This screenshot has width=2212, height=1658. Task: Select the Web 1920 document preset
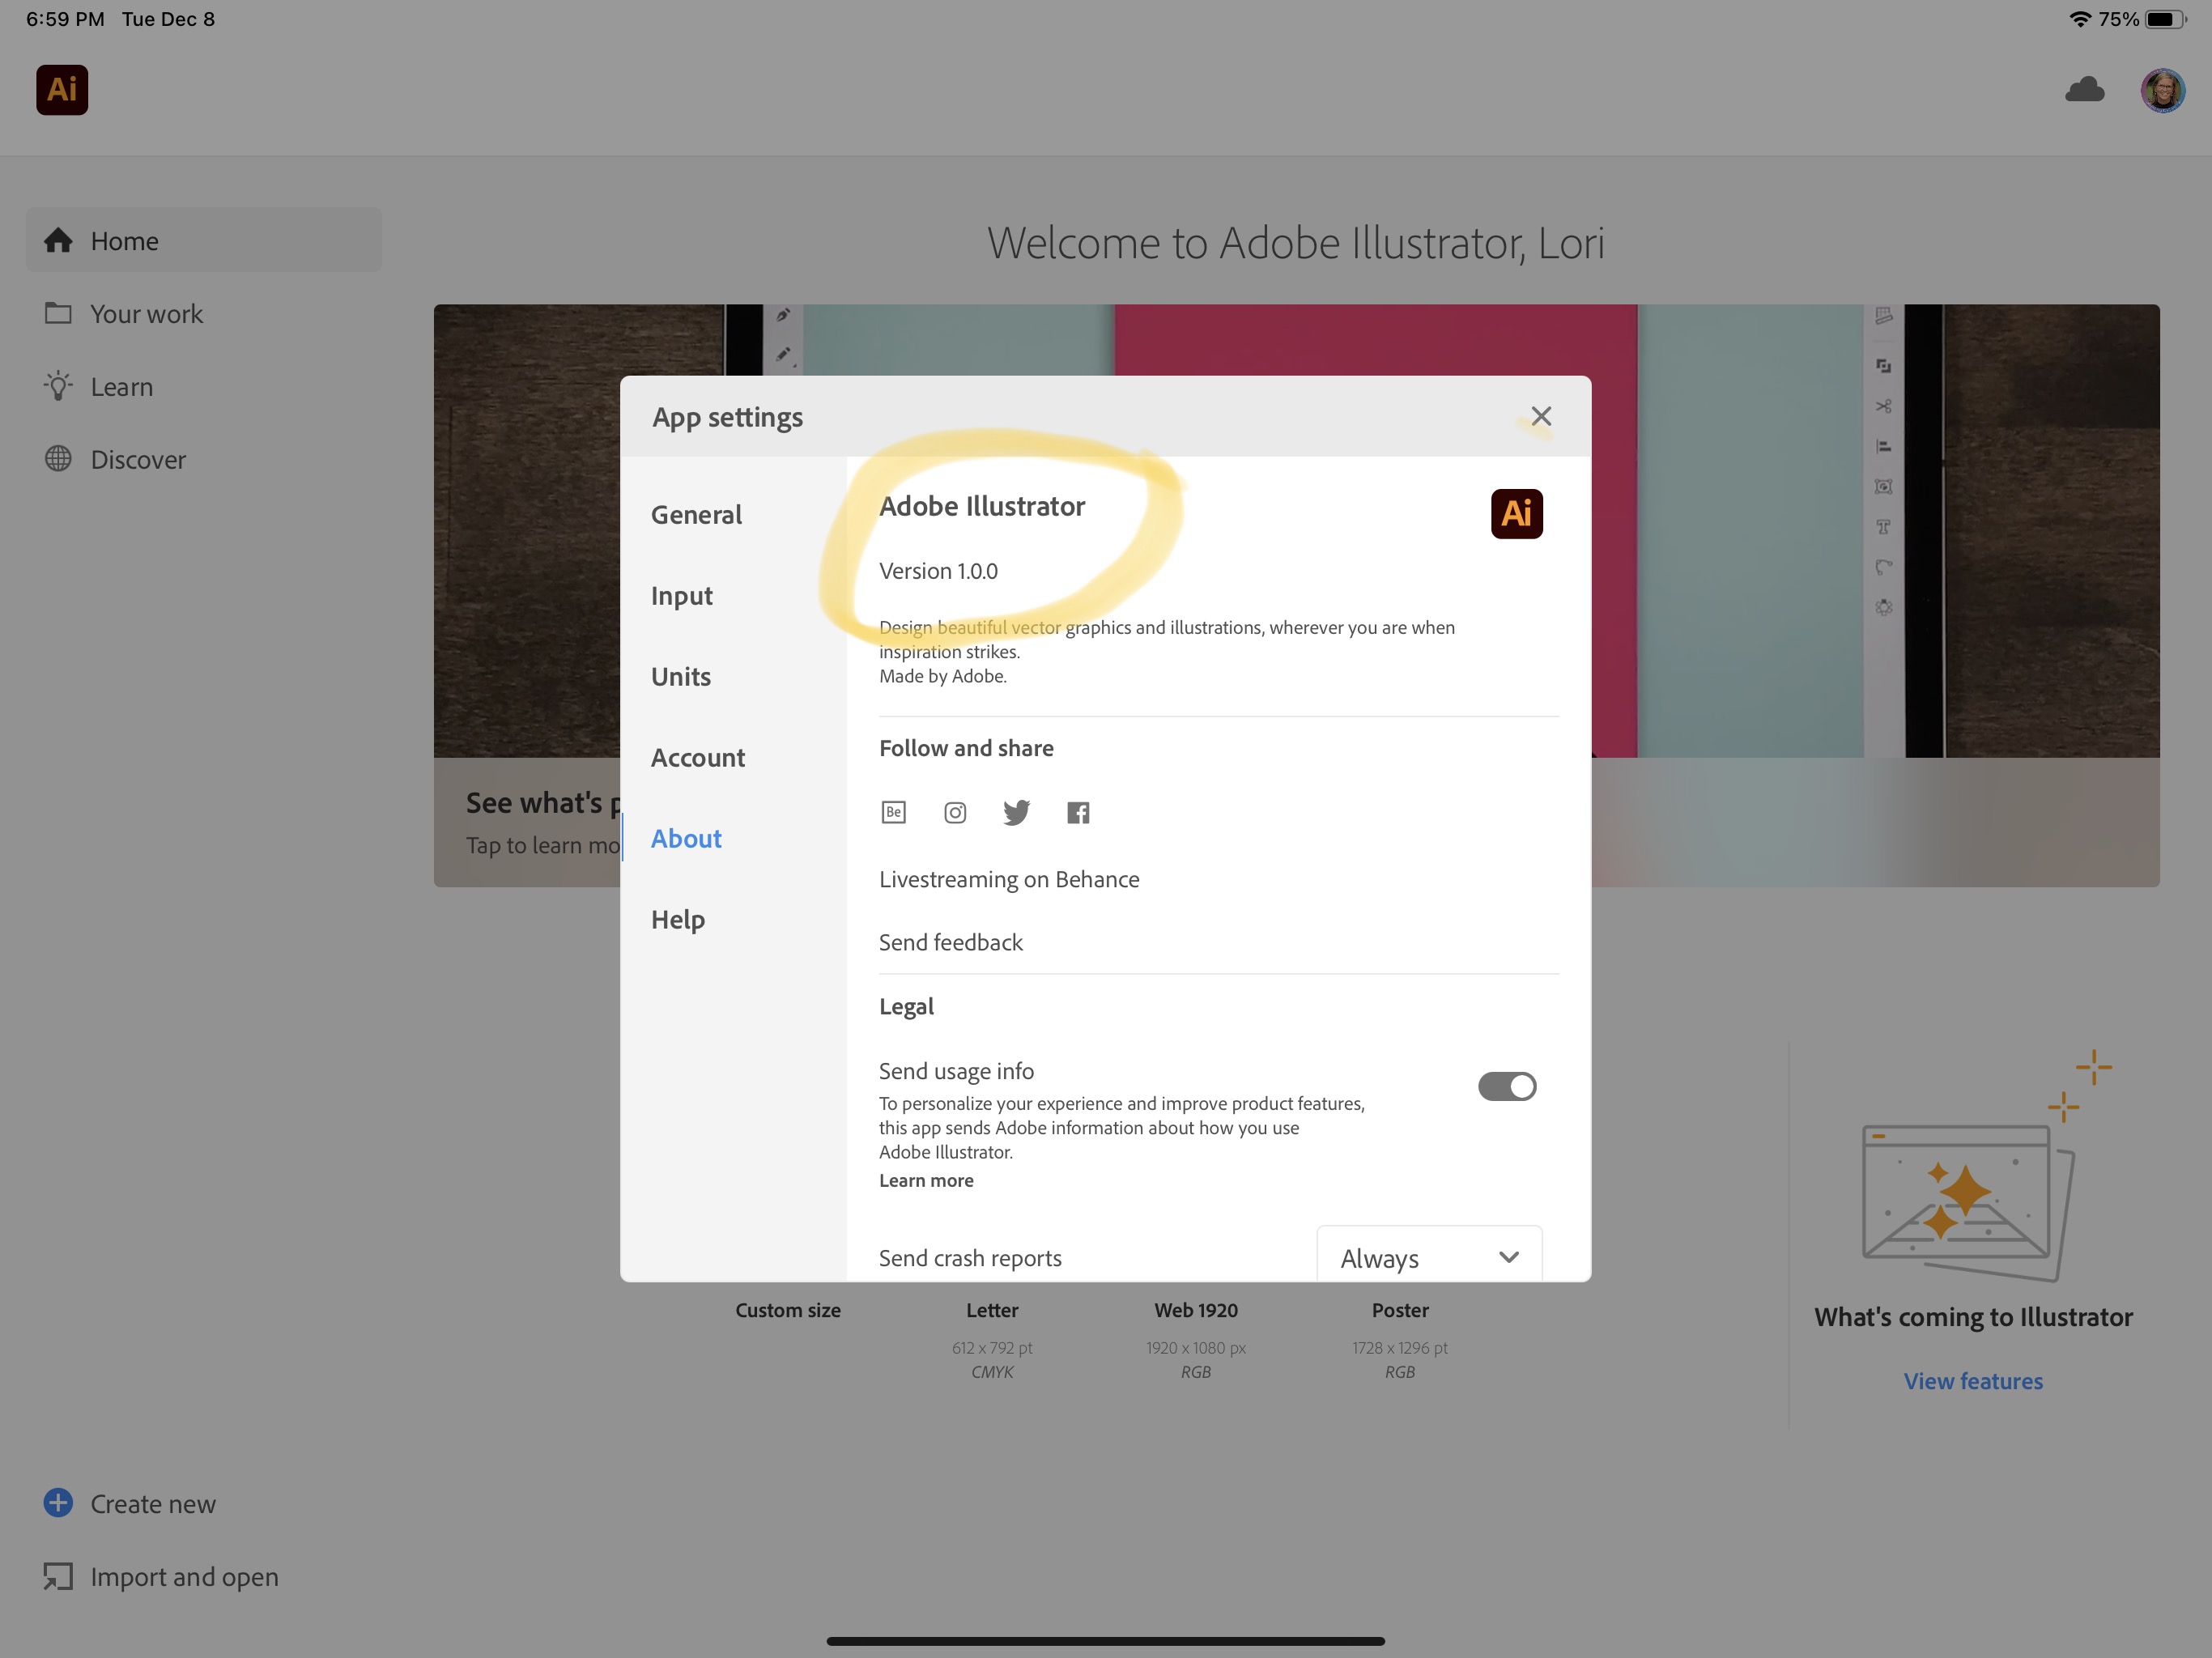point(1196,1310)
